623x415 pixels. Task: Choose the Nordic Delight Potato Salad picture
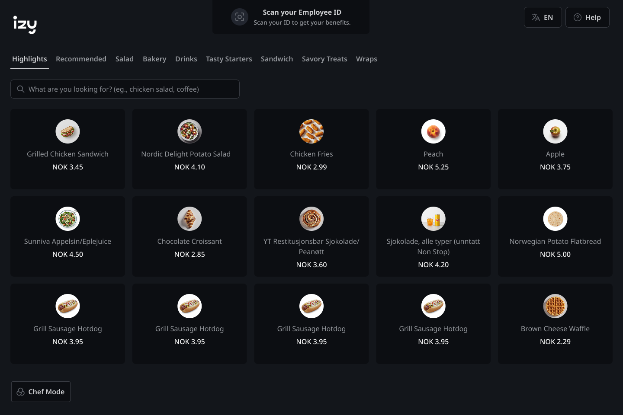(x=189, y=131)
